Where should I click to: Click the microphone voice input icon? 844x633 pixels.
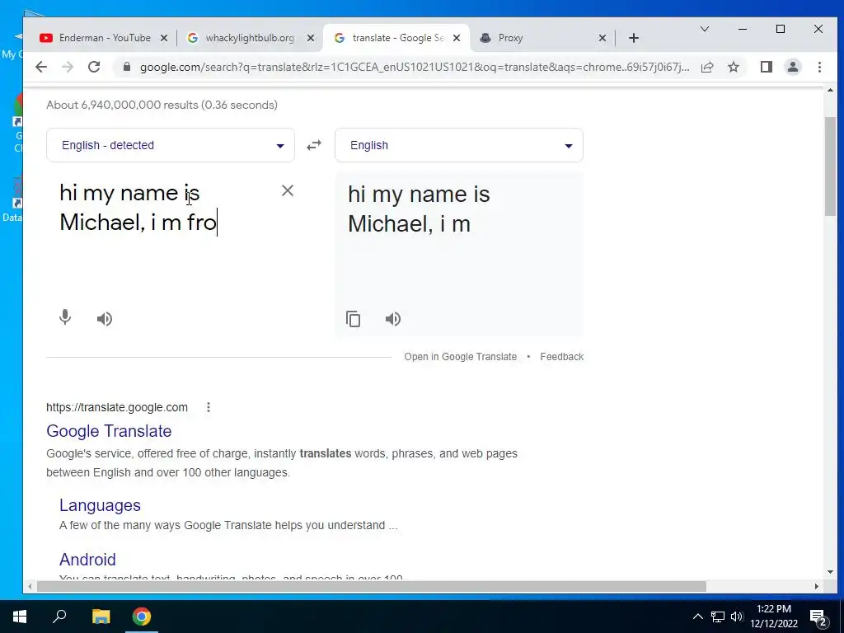point(65,318)
